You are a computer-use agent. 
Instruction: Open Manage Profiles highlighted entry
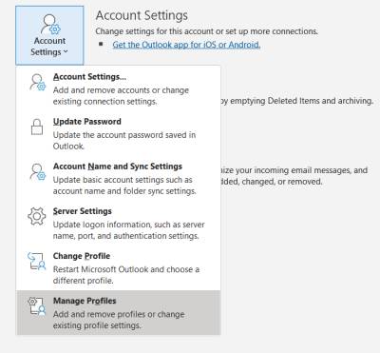[118, 312]
